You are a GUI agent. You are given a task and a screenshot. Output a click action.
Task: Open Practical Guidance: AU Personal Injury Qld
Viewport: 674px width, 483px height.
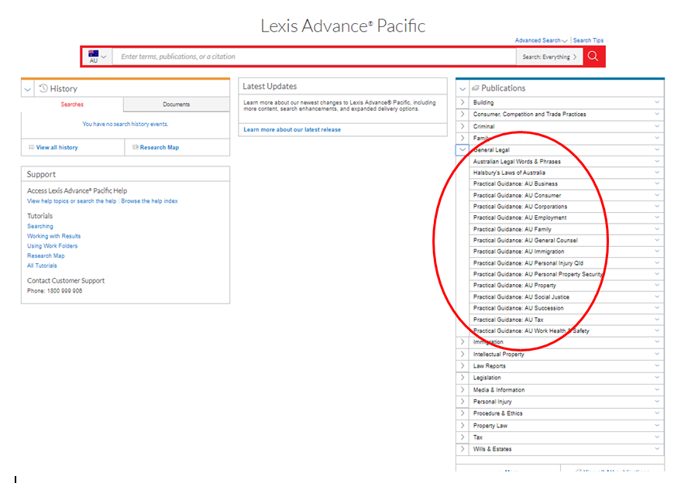[528, 263]
